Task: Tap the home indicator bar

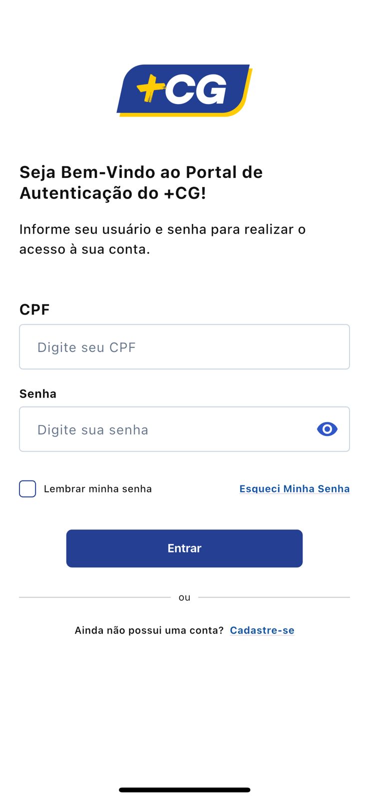Action: click(184, 790)
